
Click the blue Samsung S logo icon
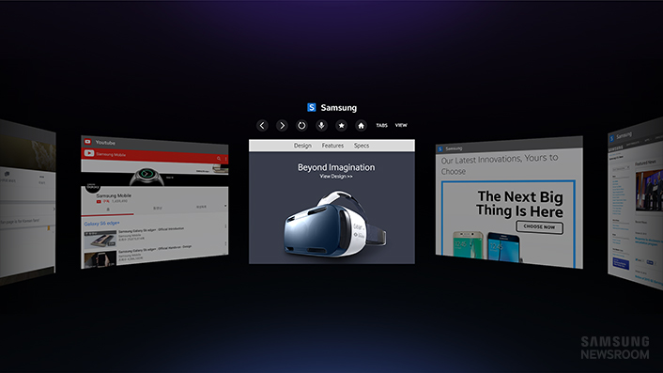click(312, 107)
